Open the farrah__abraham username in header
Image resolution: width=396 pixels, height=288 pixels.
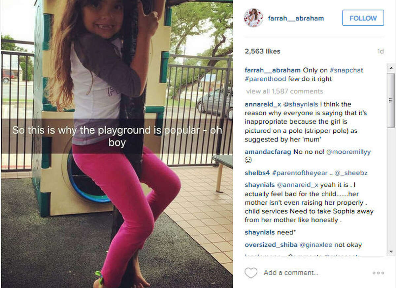296,18
